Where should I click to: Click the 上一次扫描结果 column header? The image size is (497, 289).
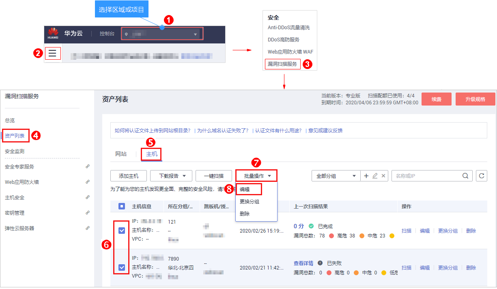[x=311, y=206]
